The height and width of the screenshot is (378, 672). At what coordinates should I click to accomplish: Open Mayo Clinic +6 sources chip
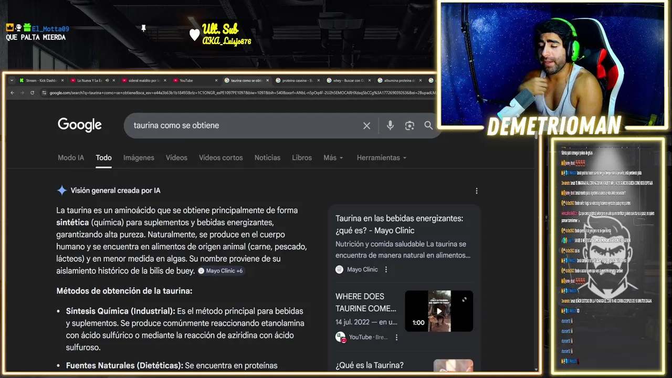tap(220, 271)
